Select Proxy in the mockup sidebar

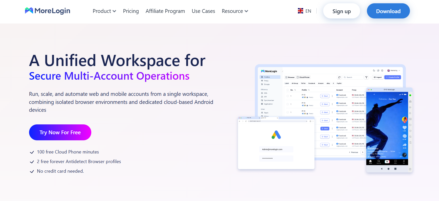pyautogui.click(x=265, y=81)
